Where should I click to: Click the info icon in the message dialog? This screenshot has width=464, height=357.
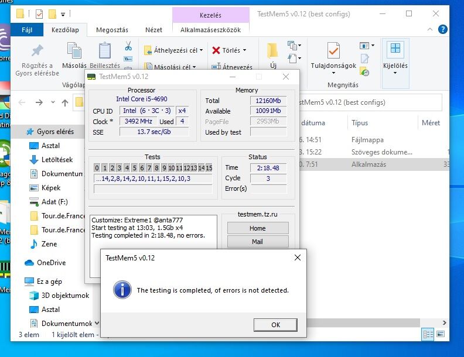pos(122,290)
